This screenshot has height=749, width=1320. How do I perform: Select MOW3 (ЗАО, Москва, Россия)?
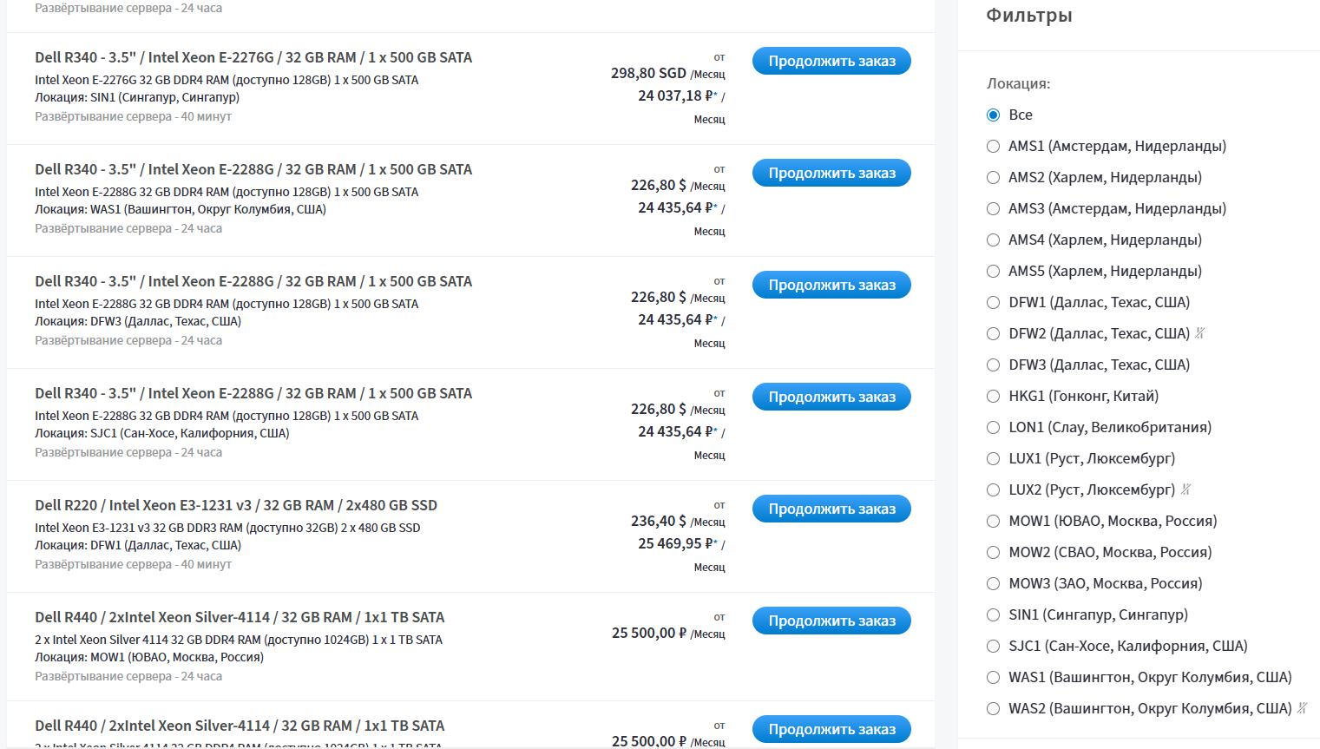tap(993, 584)
